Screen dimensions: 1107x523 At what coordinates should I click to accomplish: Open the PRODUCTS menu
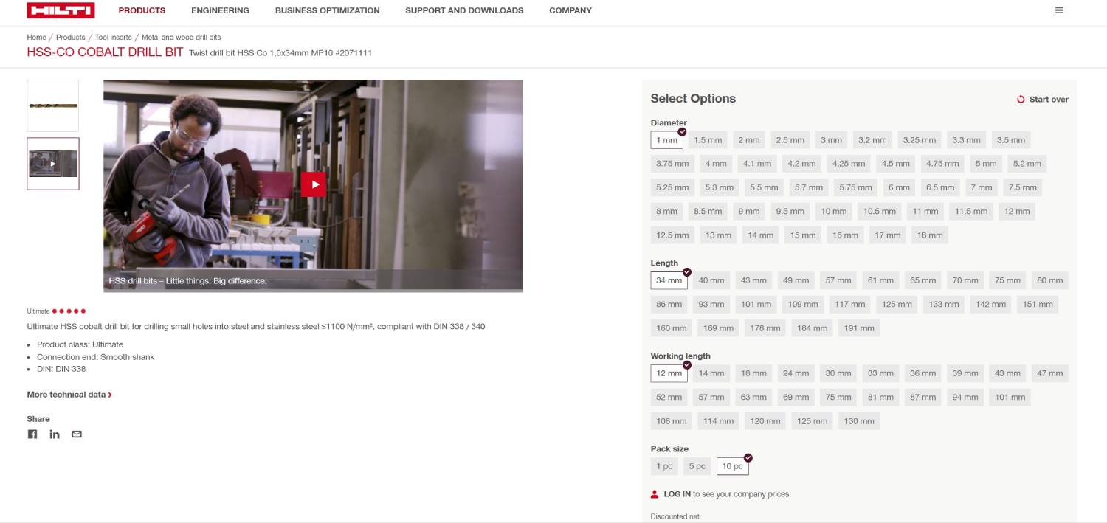pos(142,10)
